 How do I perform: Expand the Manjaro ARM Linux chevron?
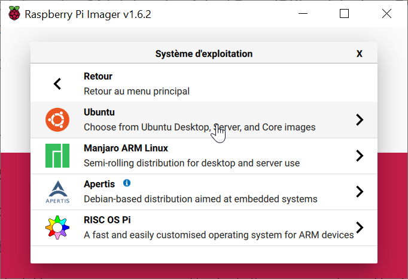(x=360, y=156)
